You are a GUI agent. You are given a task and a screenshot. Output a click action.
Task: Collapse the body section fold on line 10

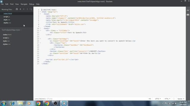[x=40, y=29]
